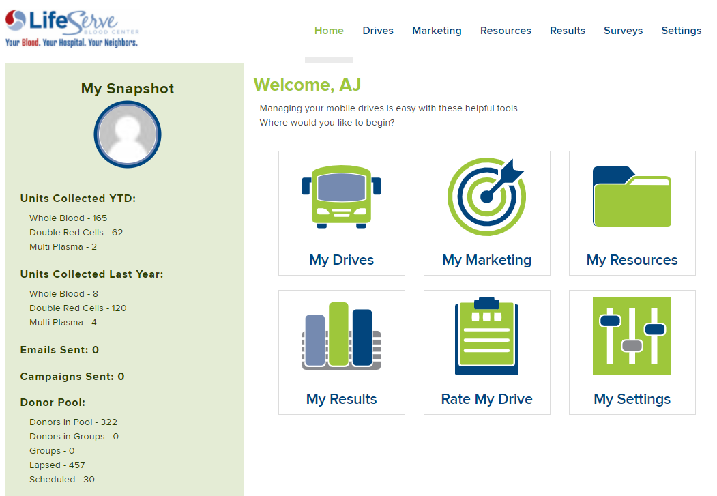Click the My Drives text label

(341, 260)
